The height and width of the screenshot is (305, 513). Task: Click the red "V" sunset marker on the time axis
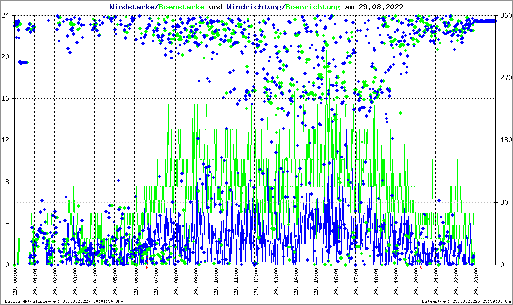click(x=421, y=268)
